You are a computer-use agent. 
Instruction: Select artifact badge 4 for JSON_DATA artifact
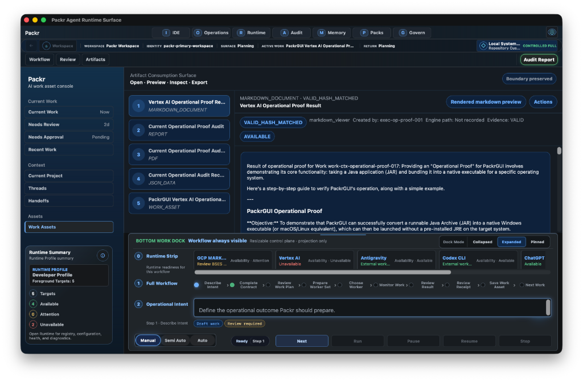pyautogui.click(x=138, y=179)
